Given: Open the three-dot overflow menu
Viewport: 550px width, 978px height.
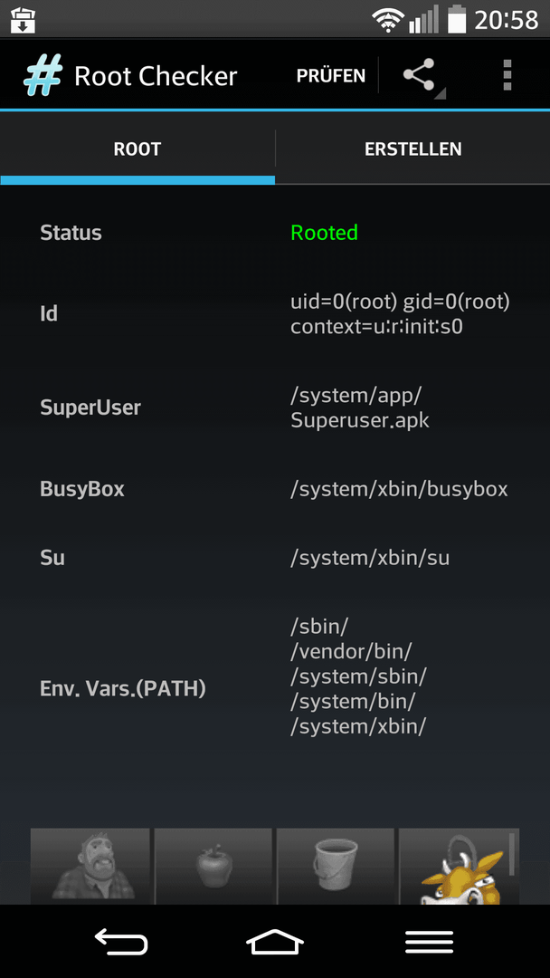Looking at the screenshot, I should tap(507, 75).
